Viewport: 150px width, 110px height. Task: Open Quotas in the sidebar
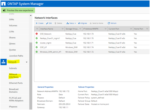pyautogui.click(x=12, y=50)
